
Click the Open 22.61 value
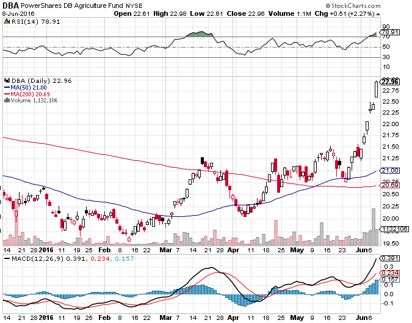[x=132, y=13]
